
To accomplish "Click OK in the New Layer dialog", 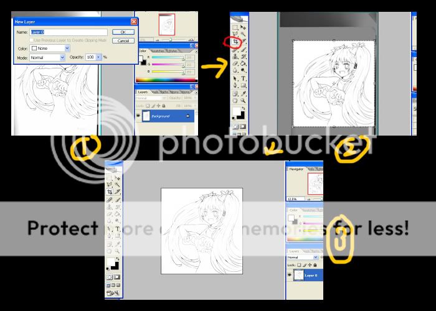I will pyautogui.click(x=123, y=32).
